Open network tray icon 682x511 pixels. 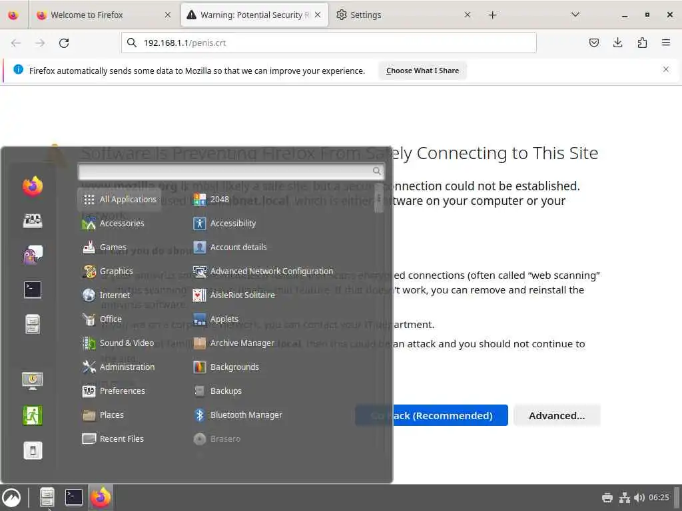click(625, 498)
